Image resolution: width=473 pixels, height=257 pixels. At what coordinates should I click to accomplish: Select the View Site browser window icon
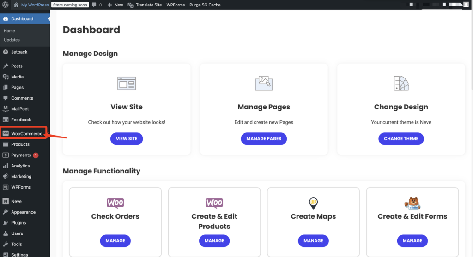point(127,84)
